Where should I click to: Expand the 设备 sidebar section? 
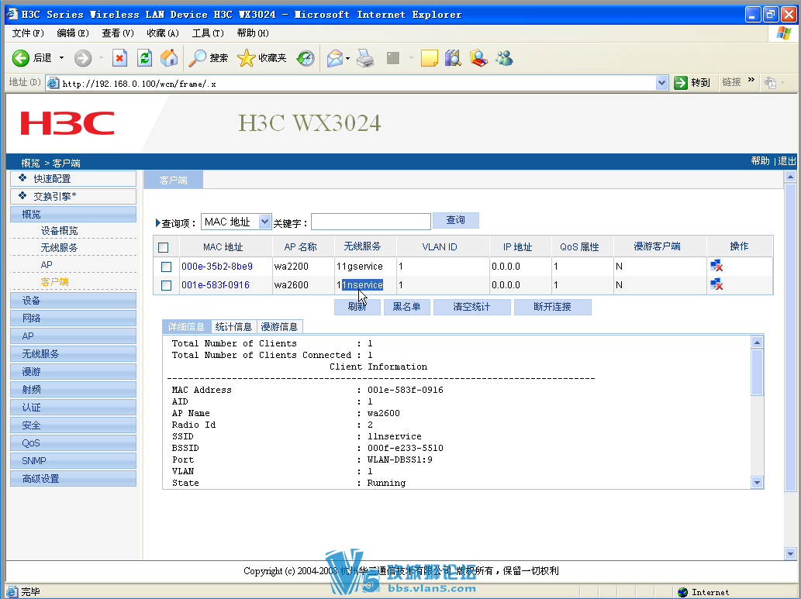pyautogui.click(x=73, y=300)
